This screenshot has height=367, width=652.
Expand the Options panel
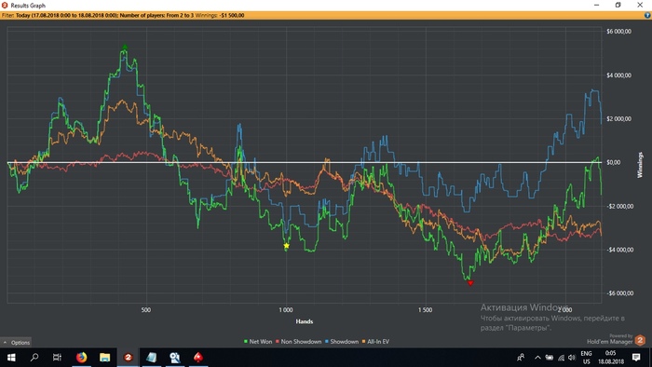16,343
